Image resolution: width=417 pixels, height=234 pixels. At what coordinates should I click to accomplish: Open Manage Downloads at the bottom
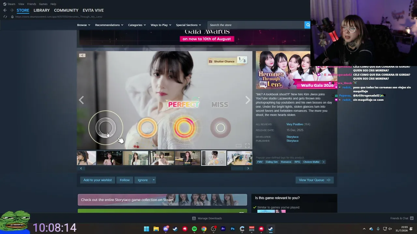(x=207, y=218)
